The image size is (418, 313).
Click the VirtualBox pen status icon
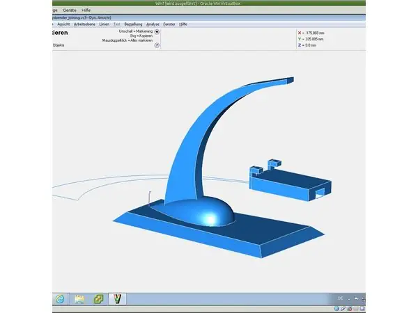tap(343, 309)
